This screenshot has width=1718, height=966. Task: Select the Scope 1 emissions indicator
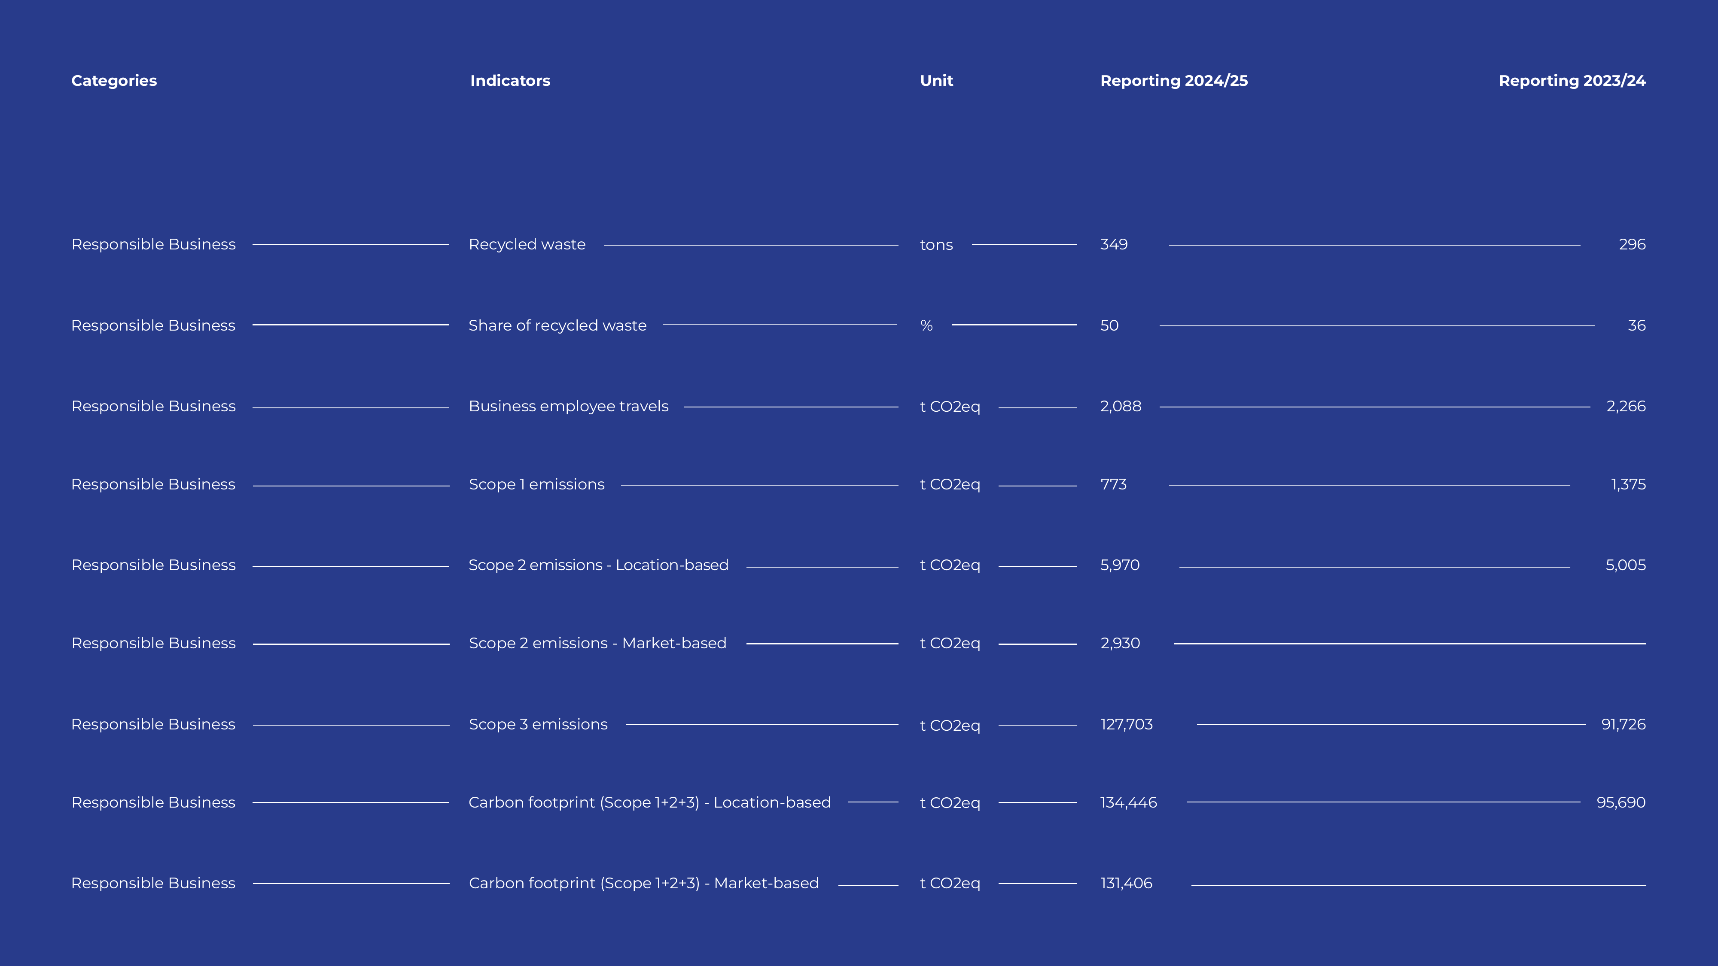[536, 484]
